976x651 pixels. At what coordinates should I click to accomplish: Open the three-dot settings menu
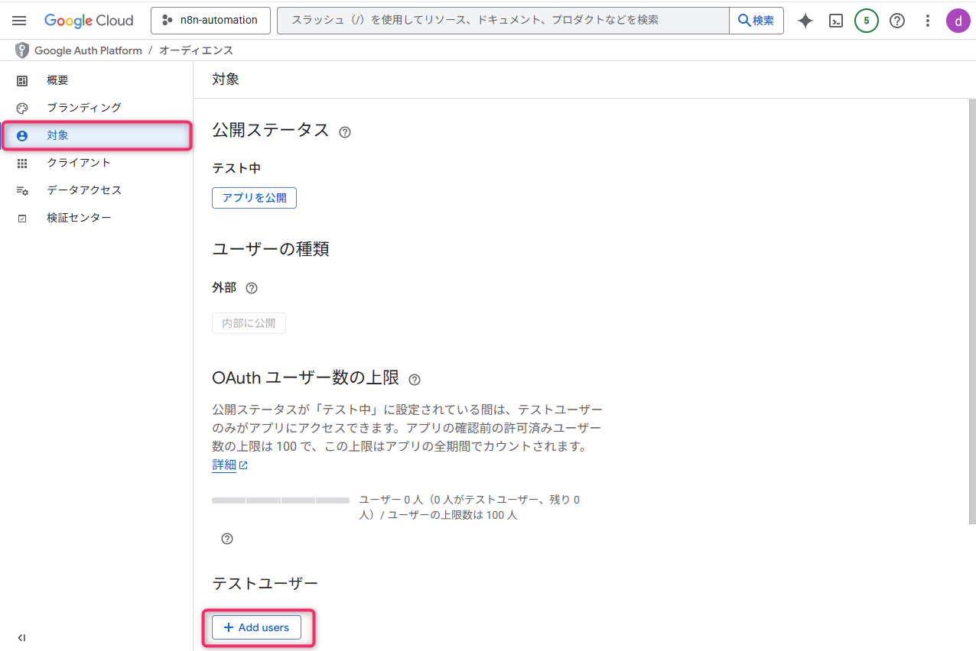(x=928, y=21)
